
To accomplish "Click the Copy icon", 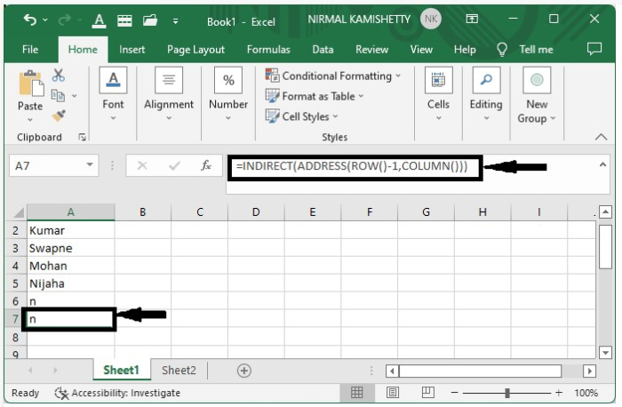I will coord(58,96).
